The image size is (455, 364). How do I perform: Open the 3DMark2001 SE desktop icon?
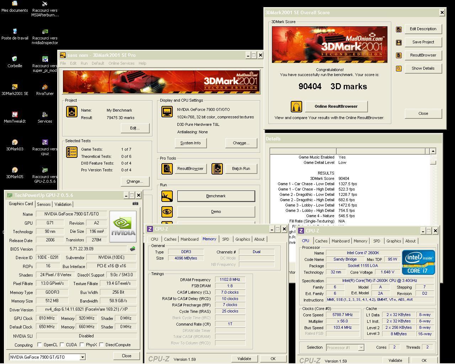[x=15, y=87]
